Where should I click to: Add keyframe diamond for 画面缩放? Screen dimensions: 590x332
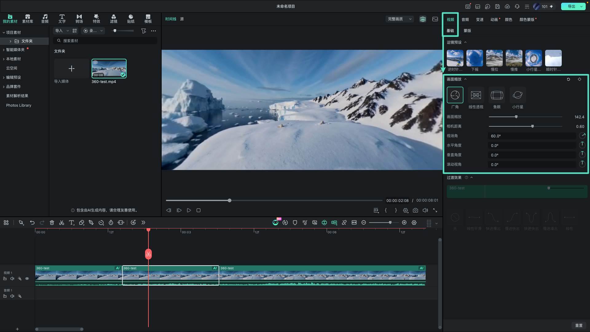coord(580,79)
